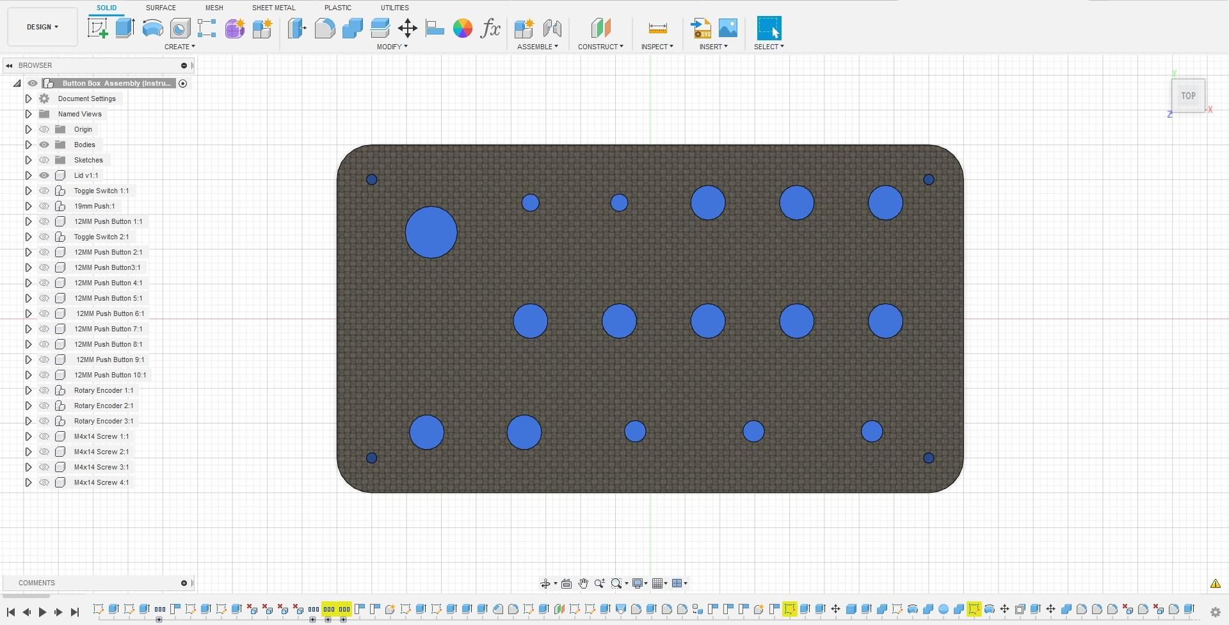Viewport: 1229px width, 625px height.
Task: Open the Change Parameters dialog
Action: point(491,28)
